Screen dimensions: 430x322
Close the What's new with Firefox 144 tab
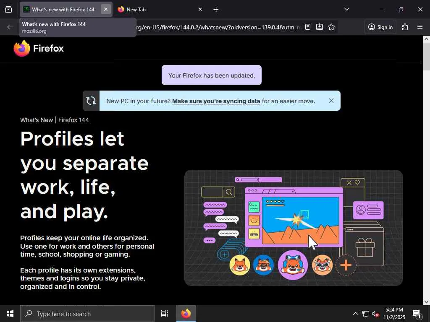pos(105,9)
